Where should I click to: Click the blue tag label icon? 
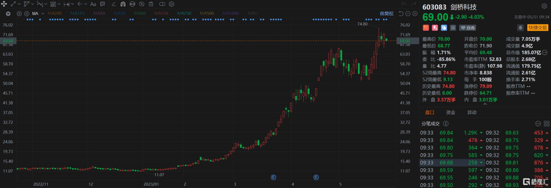point(444,28)
